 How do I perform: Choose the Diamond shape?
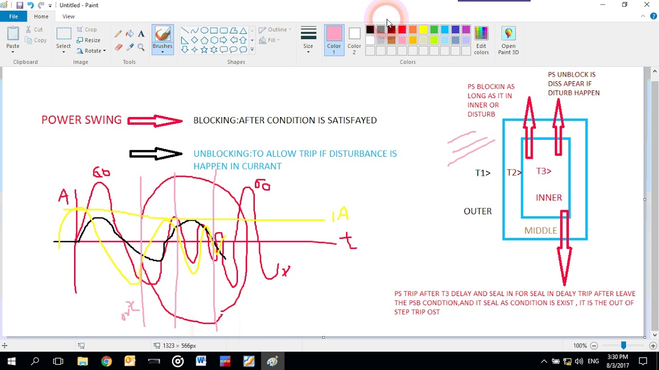coord(194,40)
